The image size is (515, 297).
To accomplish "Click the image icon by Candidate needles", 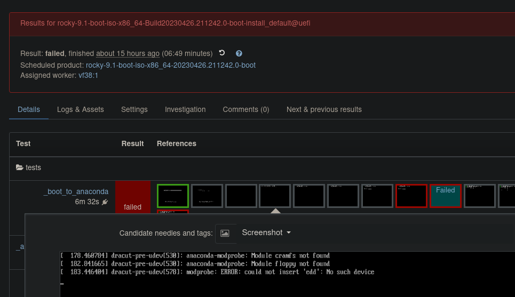I will point(225,233).
